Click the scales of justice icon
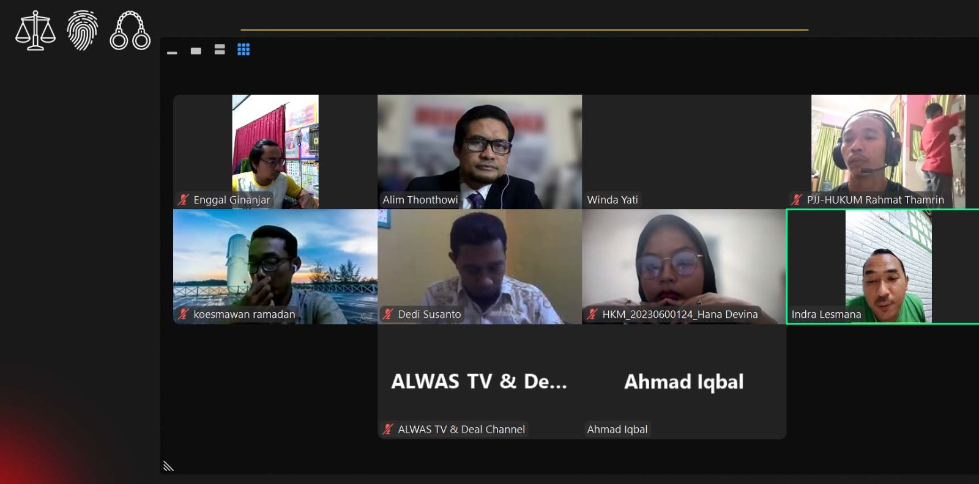Viewport: 979px width, 484px height. (35, 31)
